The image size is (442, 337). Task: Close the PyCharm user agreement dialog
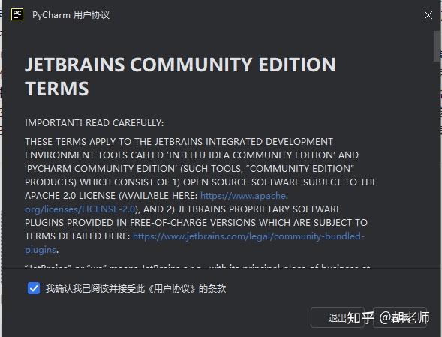click(x=428, y=15)
